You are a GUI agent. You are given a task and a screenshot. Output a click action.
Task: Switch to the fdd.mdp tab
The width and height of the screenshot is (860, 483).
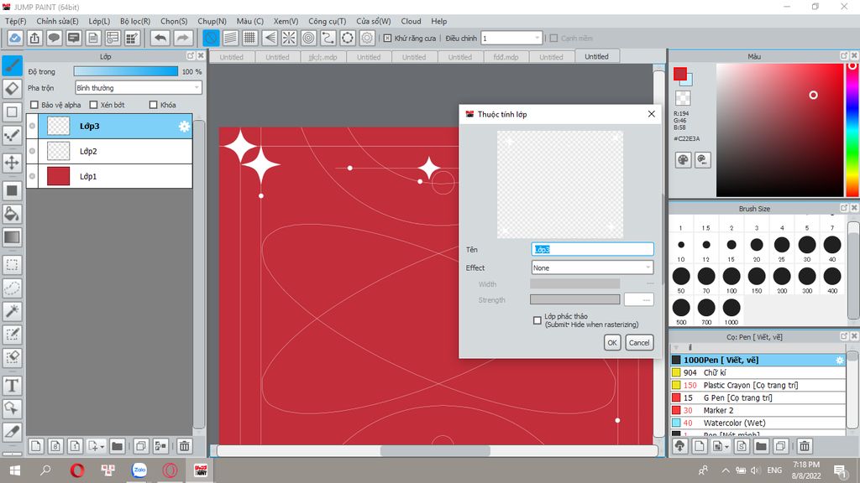tap(506, 57)
